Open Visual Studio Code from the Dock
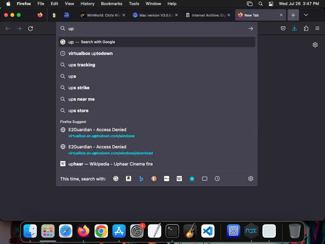This screenshot has height=244, width=325. [x=208, y=231]
